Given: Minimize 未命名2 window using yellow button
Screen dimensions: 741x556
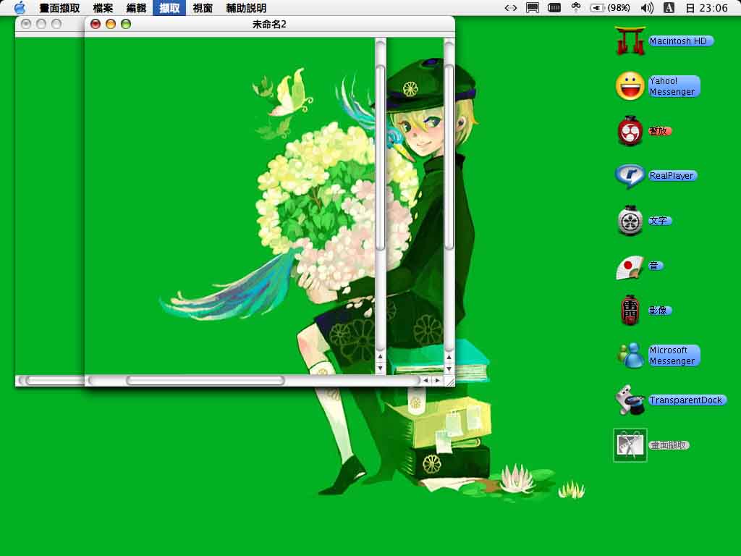Looking at the screenshot, I should point(111,24).
